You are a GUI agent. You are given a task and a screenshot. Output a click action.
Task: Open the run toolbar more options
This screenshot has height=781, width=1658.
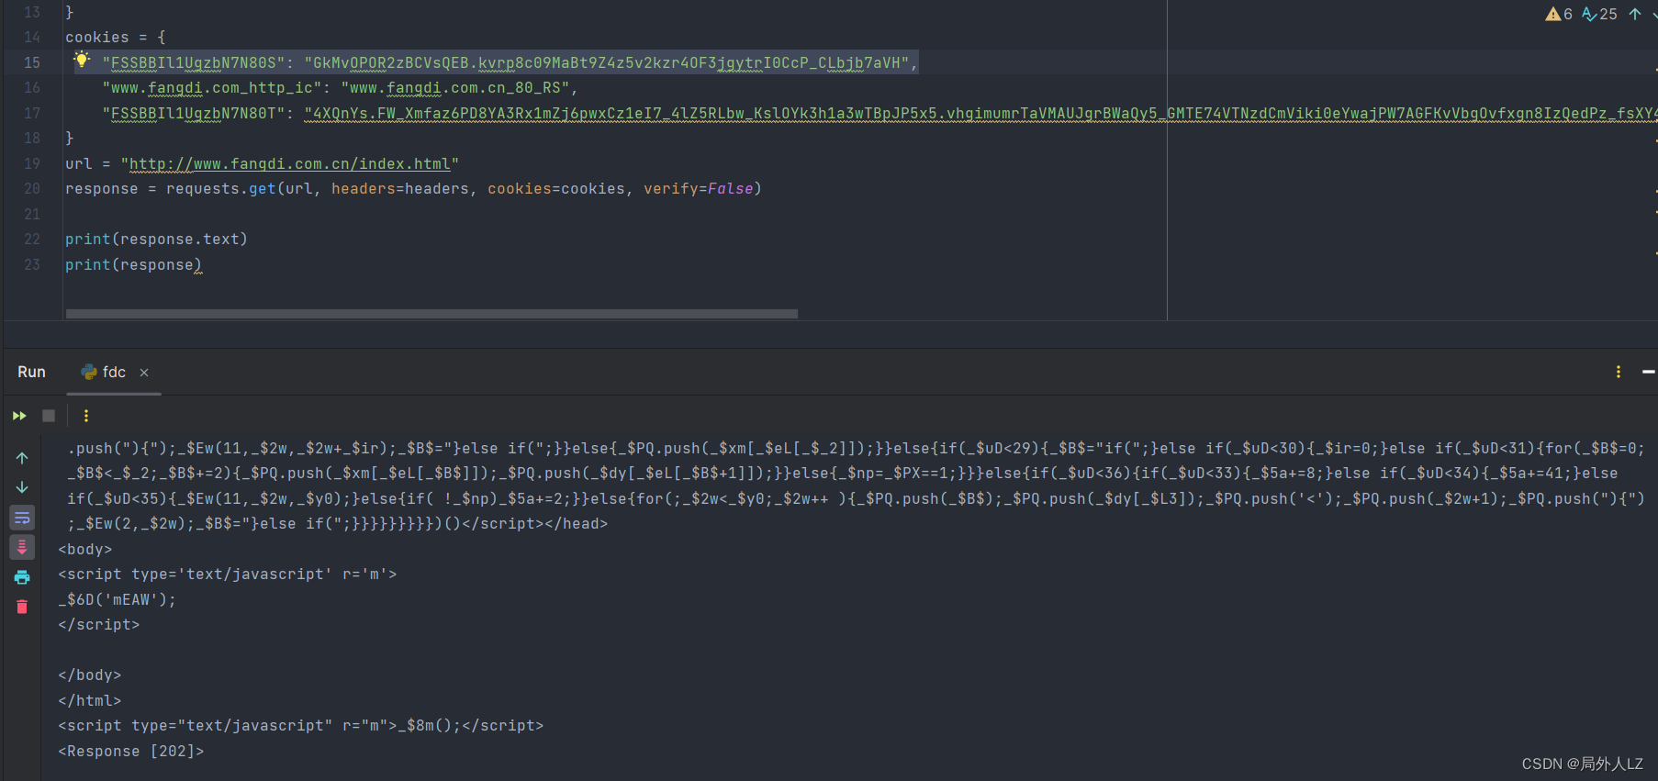86,416
